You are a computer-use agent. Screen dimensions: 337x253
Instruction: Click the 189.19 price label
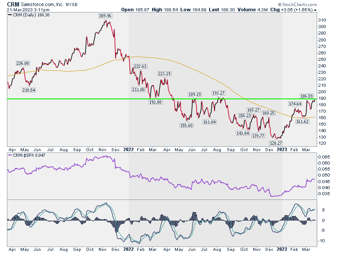pyautogui.click(x=194, y=94)
